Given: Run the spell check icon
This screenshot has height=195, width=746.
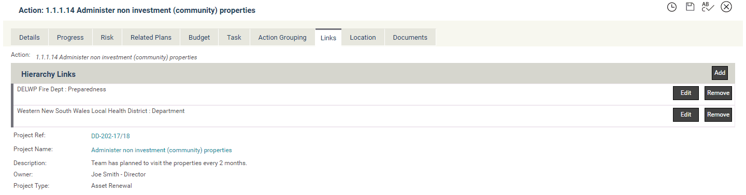Looking at the screenshot, I should (708, 7).
